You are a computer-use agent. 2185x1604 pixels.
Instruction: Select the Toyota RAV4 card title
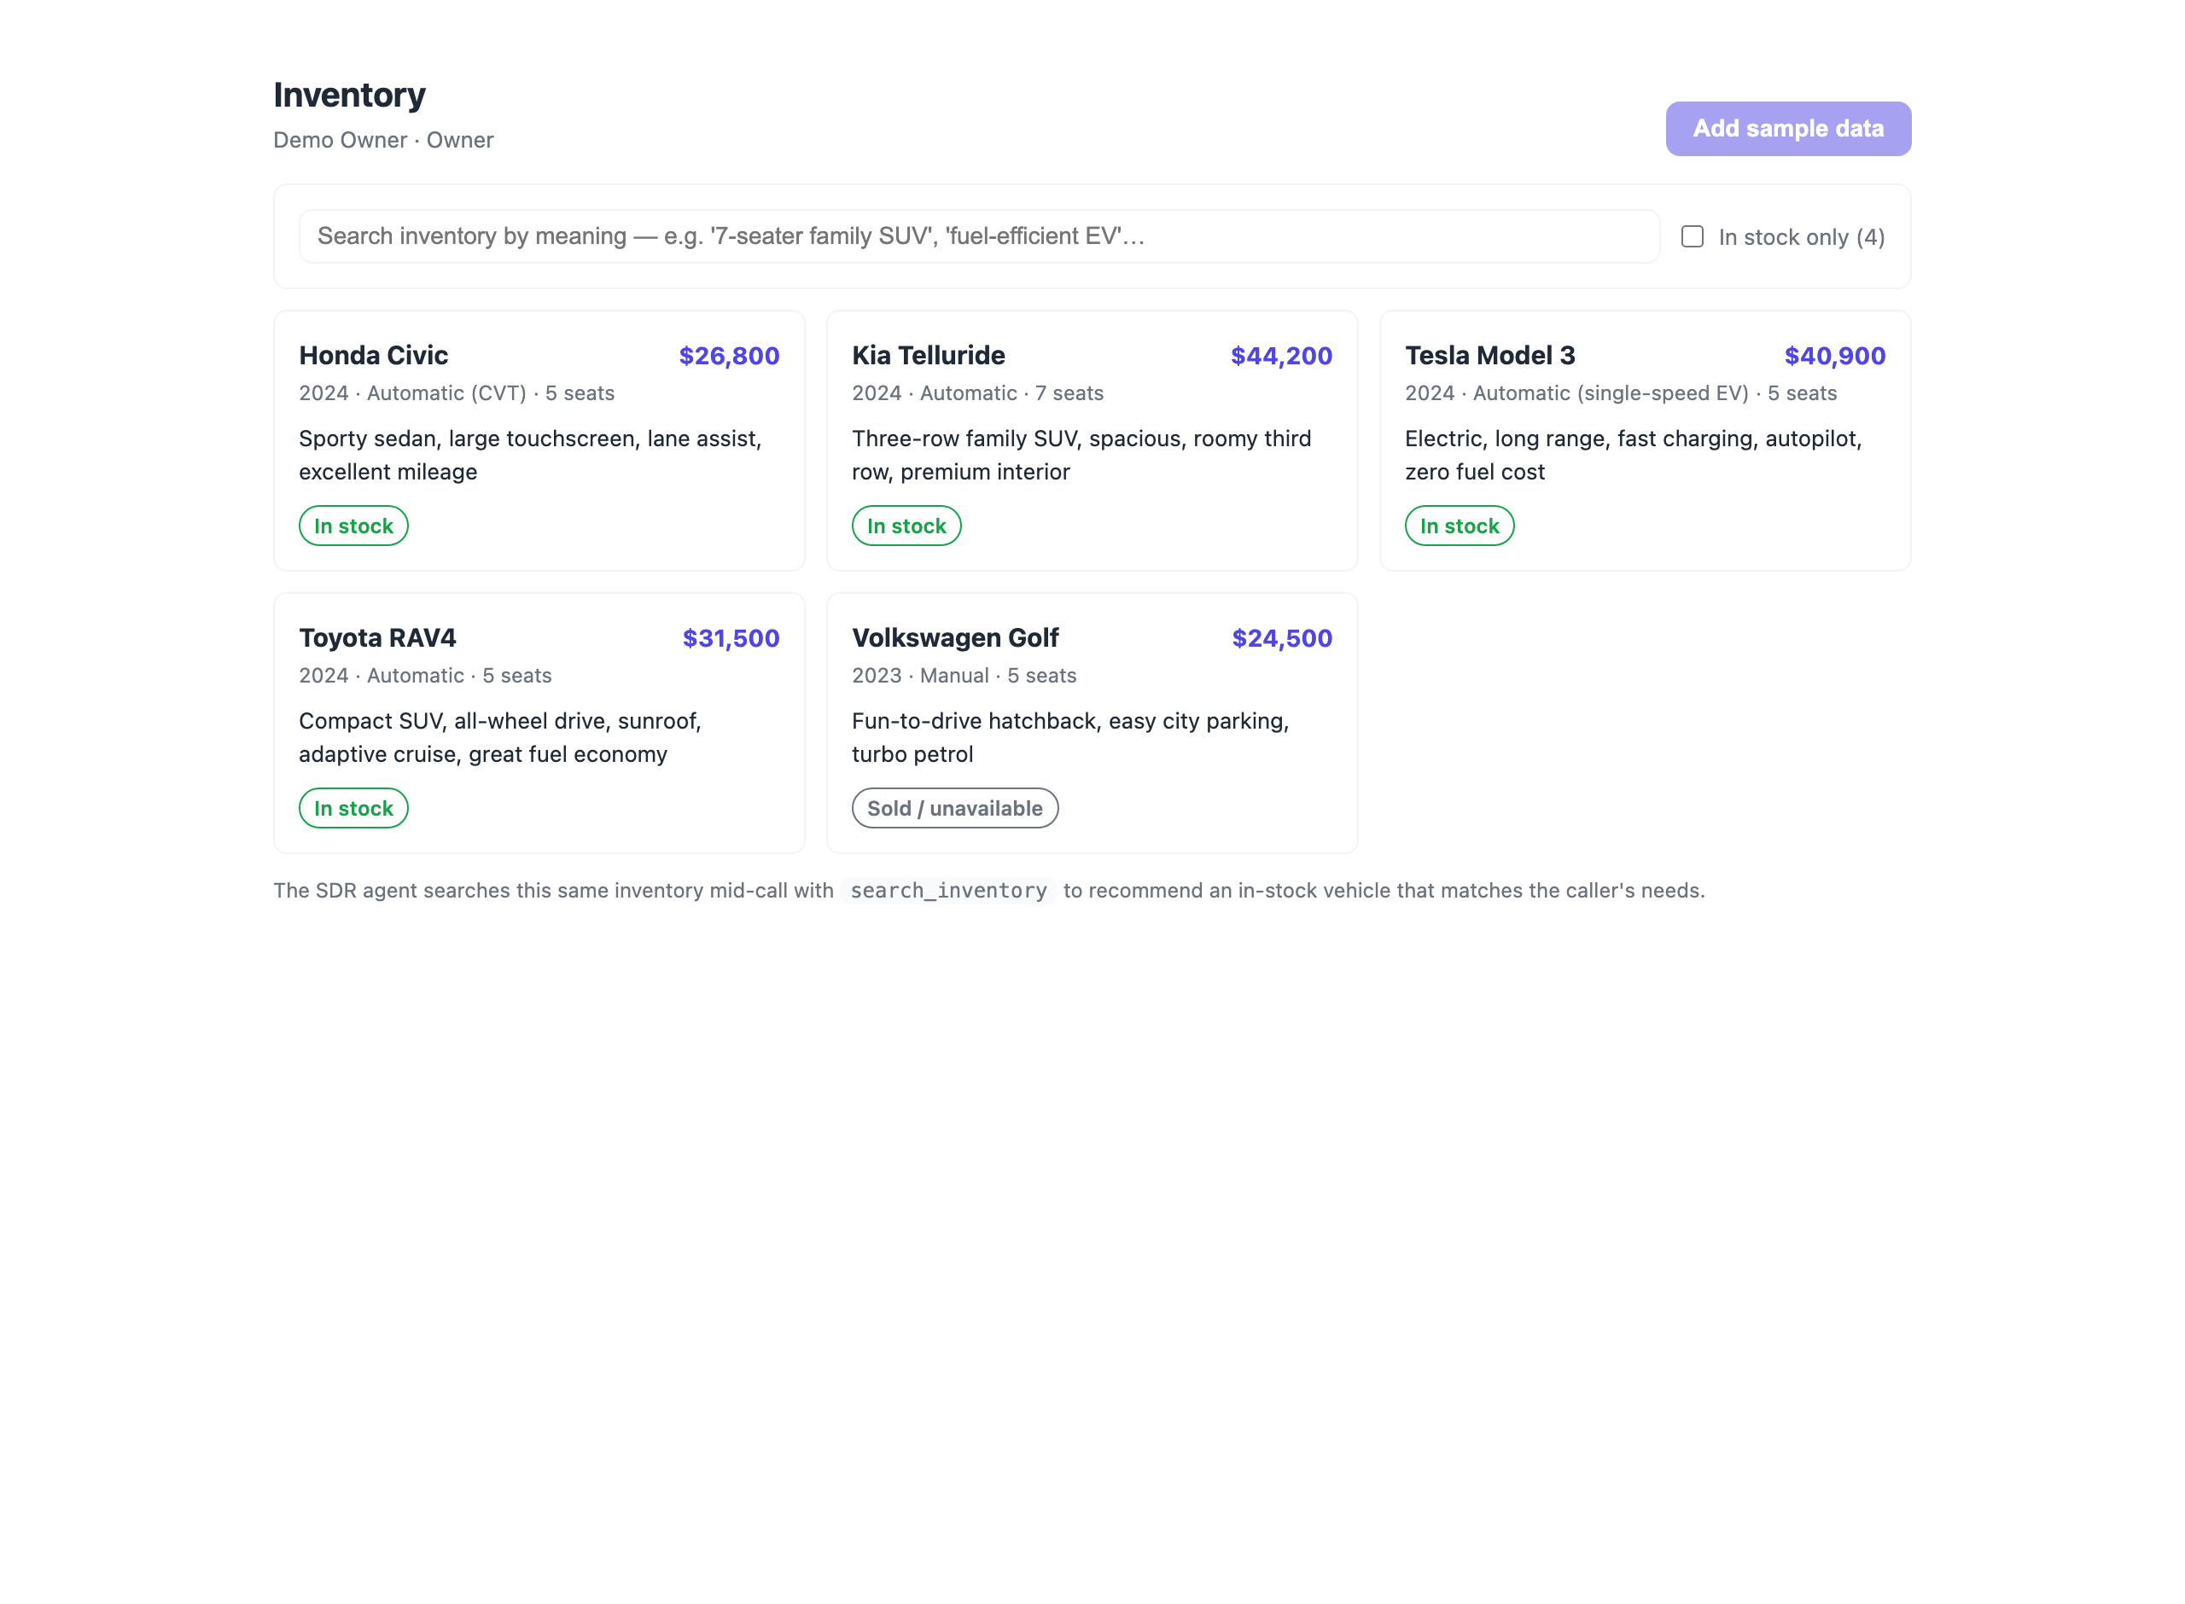tap(378, 638)
